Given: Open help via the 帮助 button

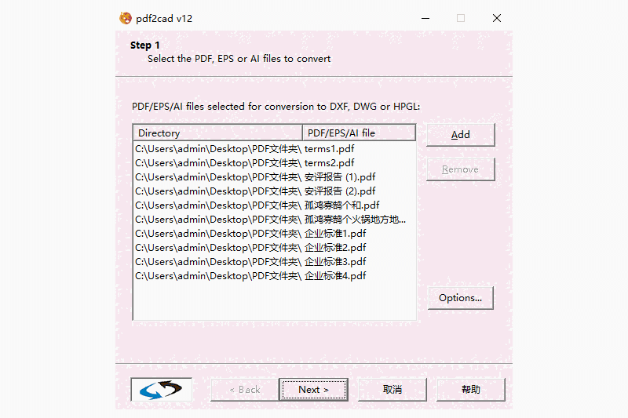Looking at the screenshot, I should pyautogui.click(x=470, y=390).
